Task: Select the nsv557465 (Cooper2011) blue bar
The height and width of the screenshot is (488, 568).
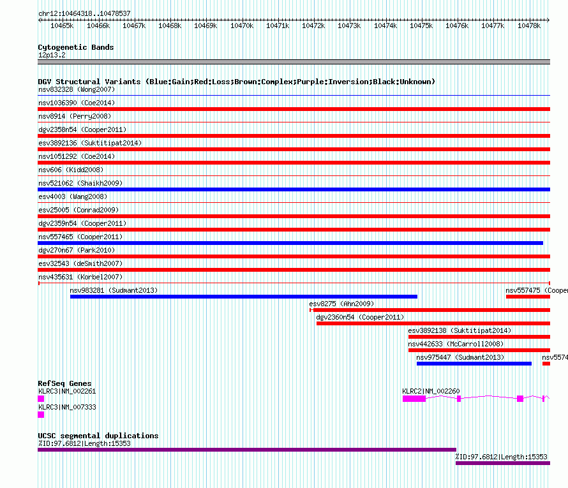Action: click(290, 243)
